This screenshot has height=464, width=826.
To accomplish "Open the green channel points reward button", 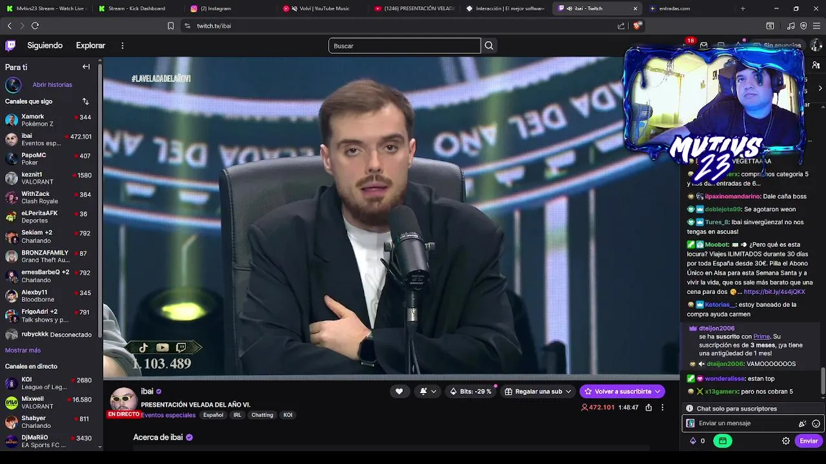I will click(x=722, y=441).
